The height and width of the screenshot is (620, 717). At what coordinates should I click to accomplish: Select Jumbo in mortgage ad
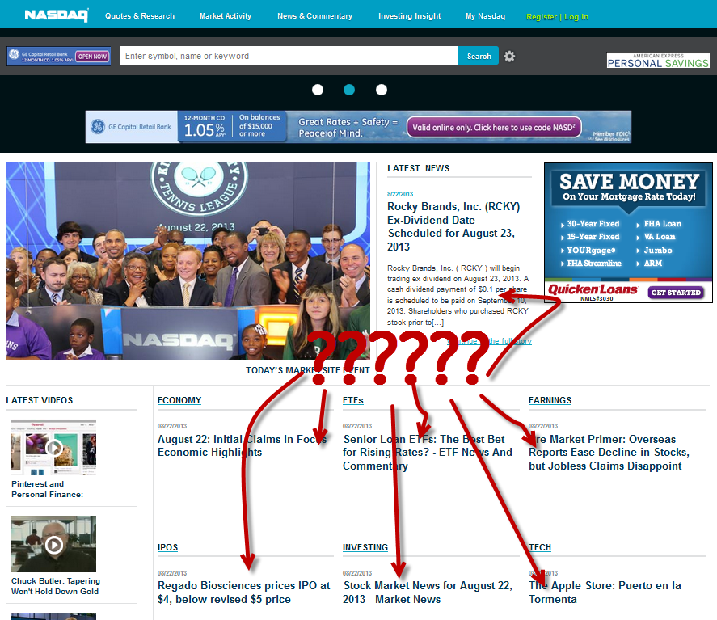658,250
